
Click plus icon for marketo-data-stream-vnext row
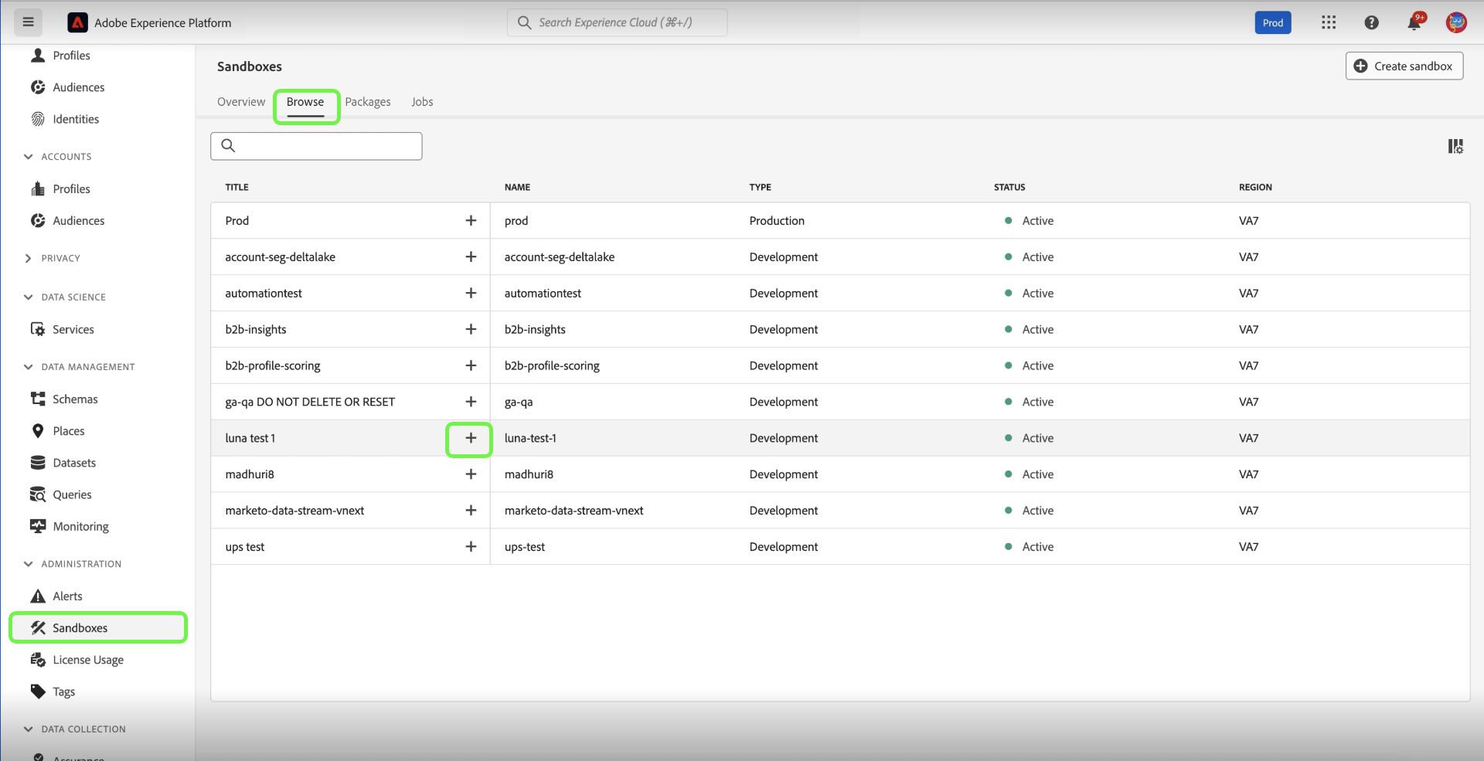click(471, 511)
